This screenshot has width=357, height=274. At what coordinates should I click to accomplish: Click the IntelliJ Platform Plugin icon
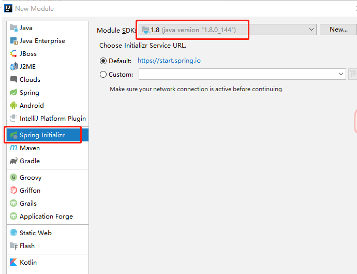(x=13, y=118)
